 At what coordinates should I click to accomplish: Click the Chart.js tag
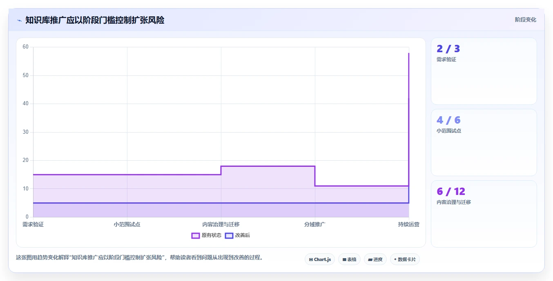pyautogui.click(x=320, y=259)
